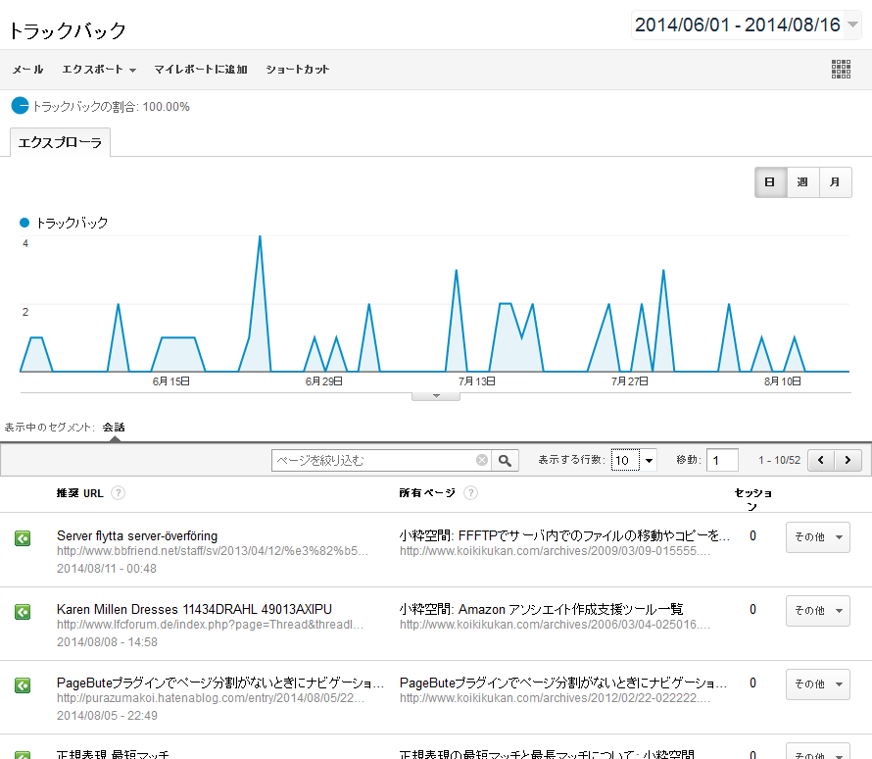Screen dimensions: 872x759
Task: Switch the chart to monthly (月) view
Action: [x=836, y=182]
